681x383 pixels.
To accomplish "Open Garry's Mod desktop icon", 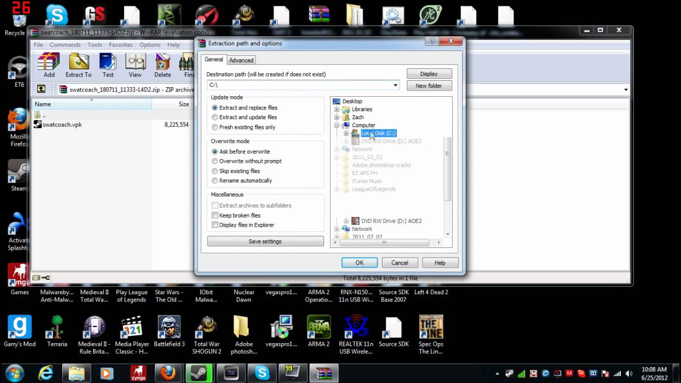I will coord(20,331).
